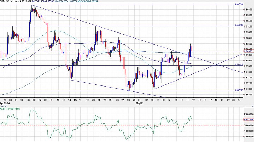The width and height of the screenshot is (254, 142).
Task: Click the '4 hours' timeframe label
Action: coord(15,1)
